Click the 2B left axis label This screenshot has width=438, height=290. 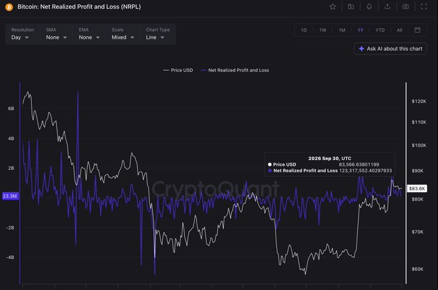[11, 168]
